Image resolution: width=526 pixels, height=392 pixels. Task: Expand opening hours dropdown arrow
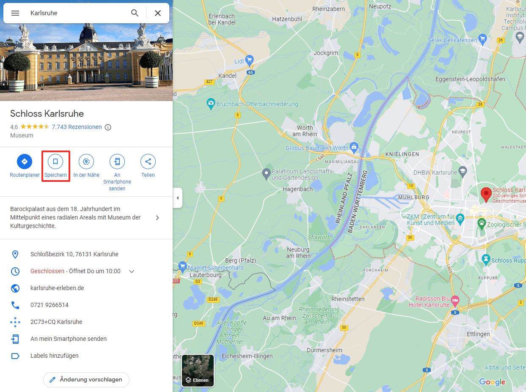pyautogui.click(x=132, y=271)
